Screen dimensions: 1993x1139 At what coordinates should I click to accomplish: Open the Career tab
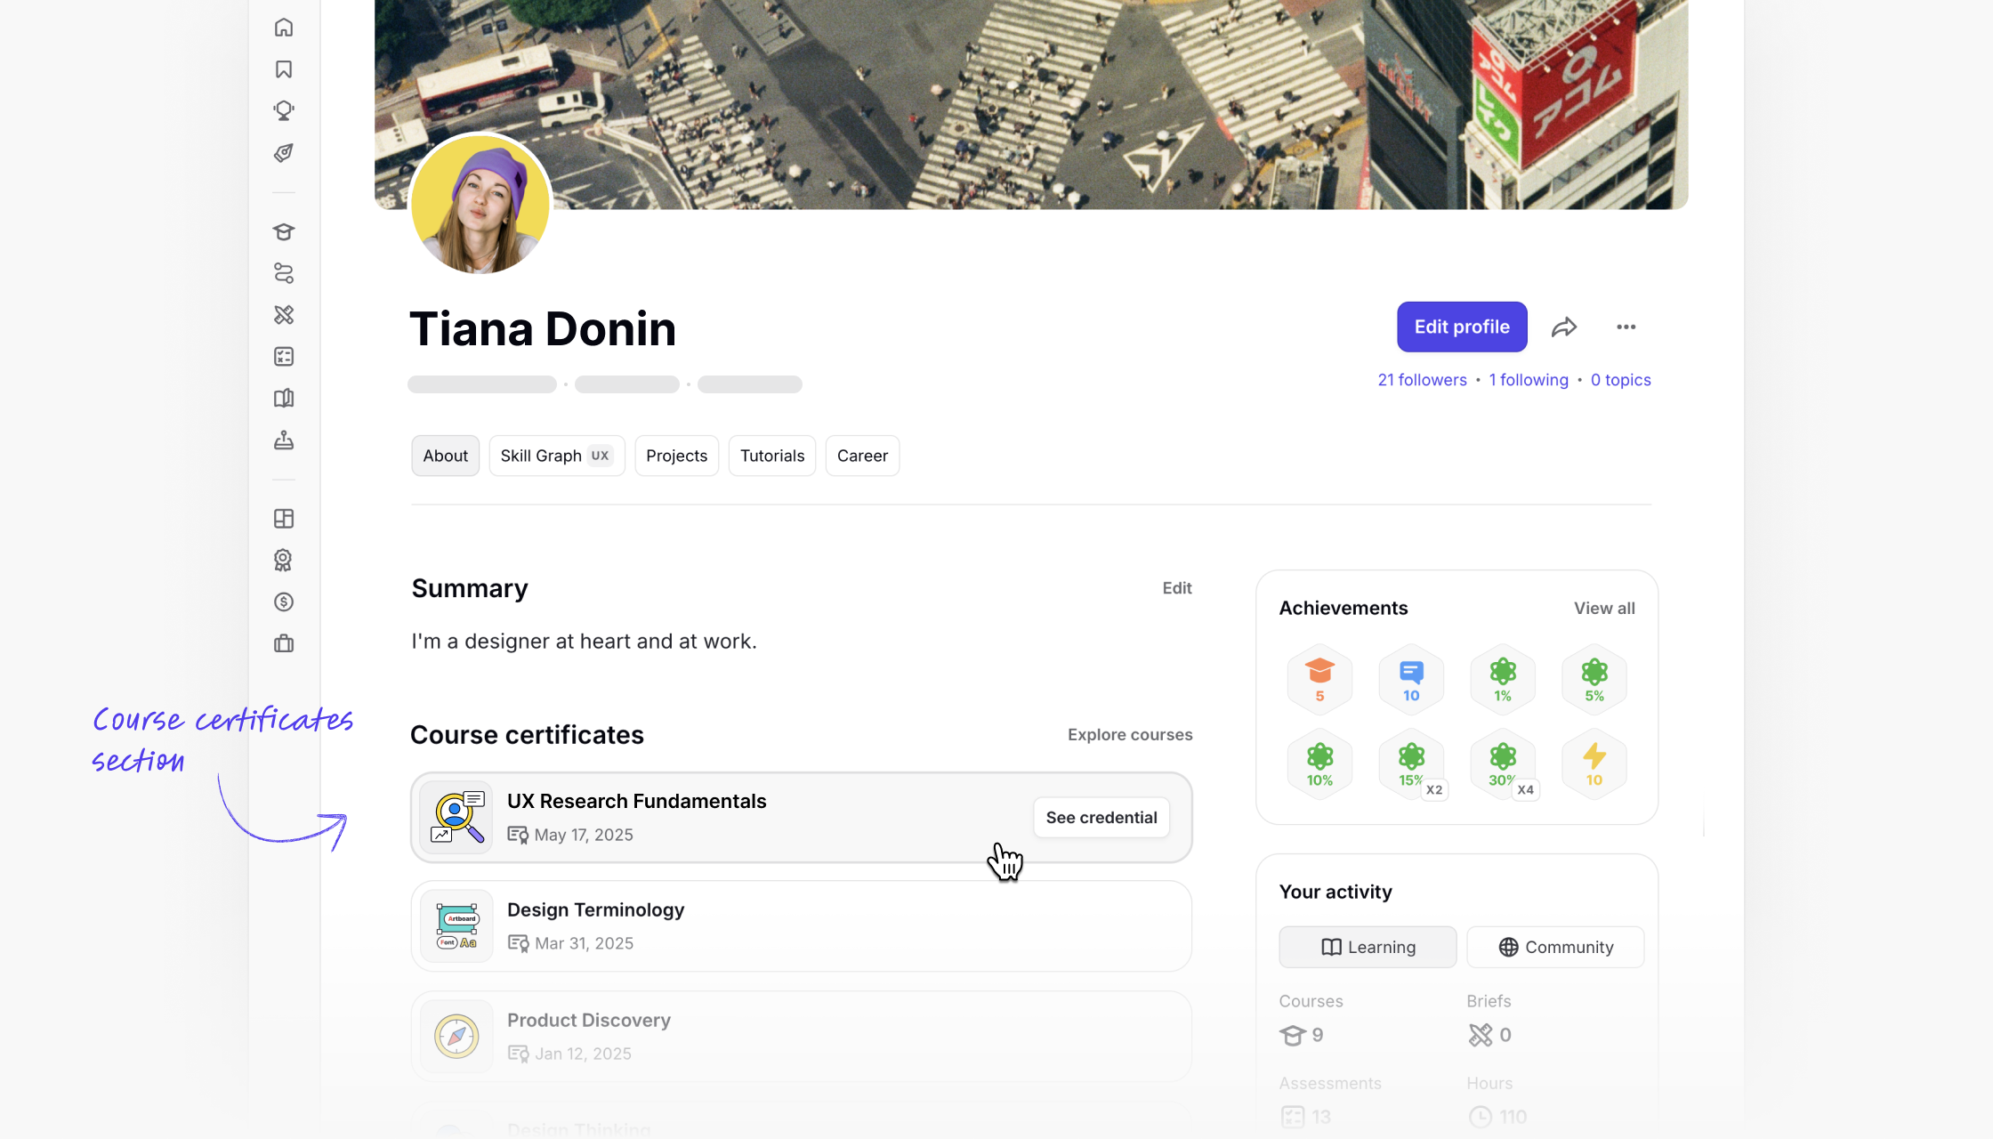click(863, 456)
